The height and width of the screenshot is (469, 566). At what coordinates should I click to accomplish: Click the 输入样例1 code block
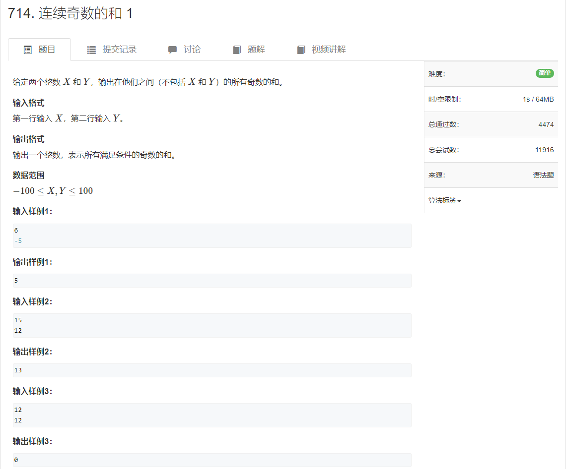(x=212, y=235)
